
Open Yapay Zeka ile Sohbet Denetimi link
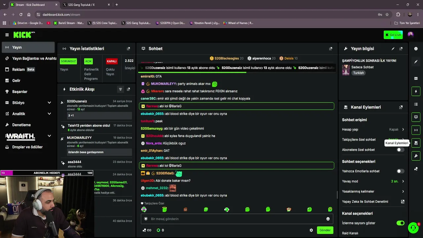pos(373,202)
